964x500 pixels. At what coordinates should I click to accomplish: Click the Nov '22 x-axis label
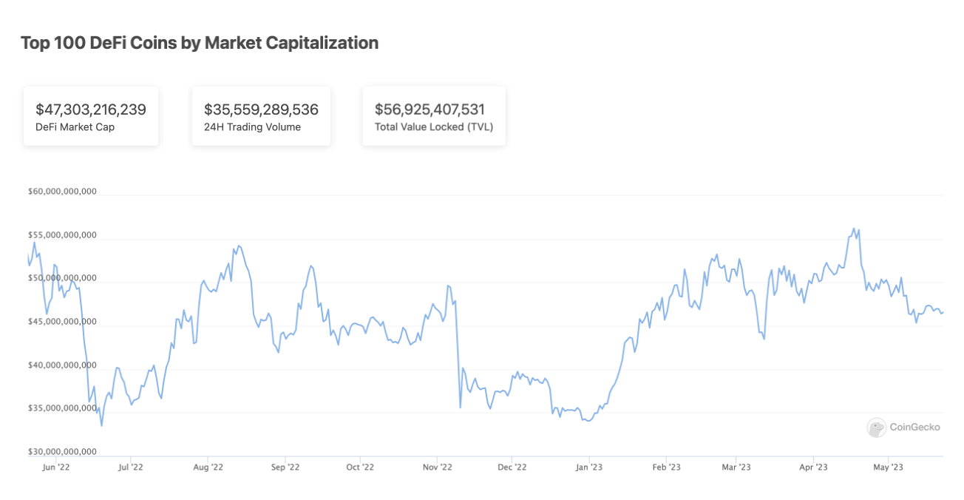437,467
